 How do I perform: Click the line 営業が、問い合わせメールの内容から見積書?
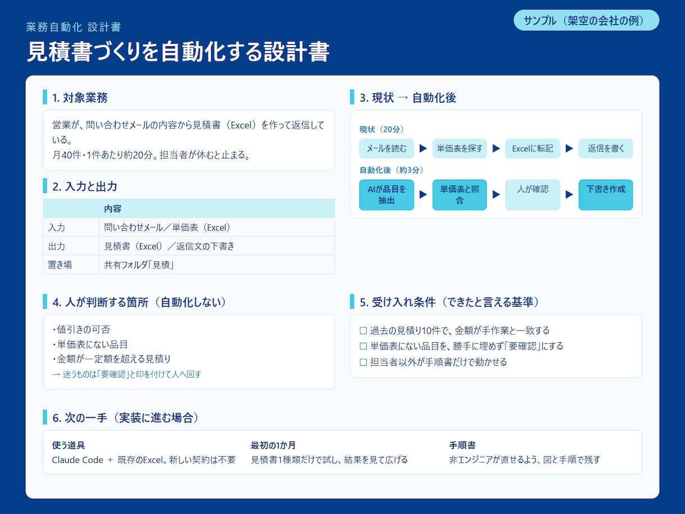click(188, 125)
